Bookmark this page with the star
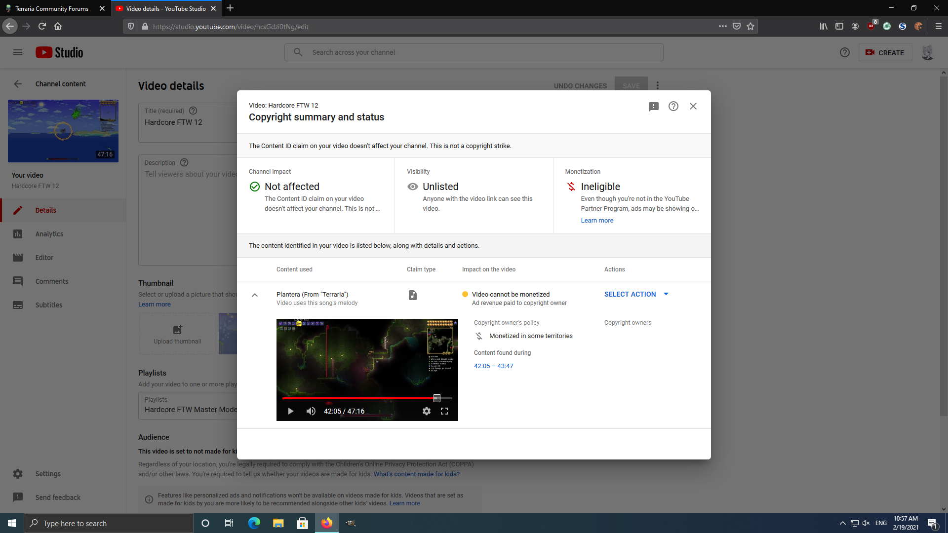This screenshot has width=948, height=533. tap(750, 26)
